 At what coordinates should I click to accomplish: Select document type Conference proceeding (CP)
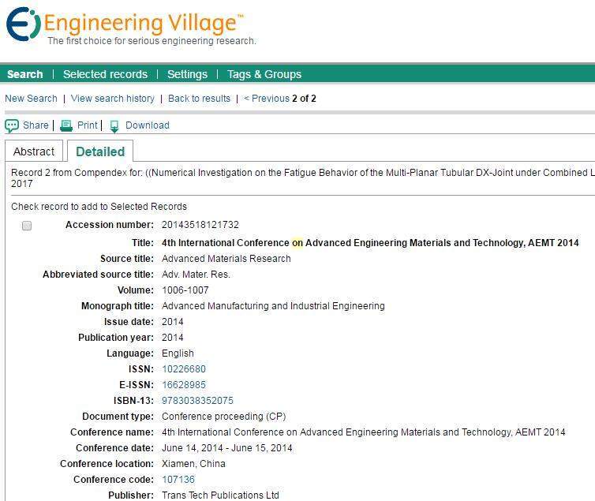click(224, 417)
